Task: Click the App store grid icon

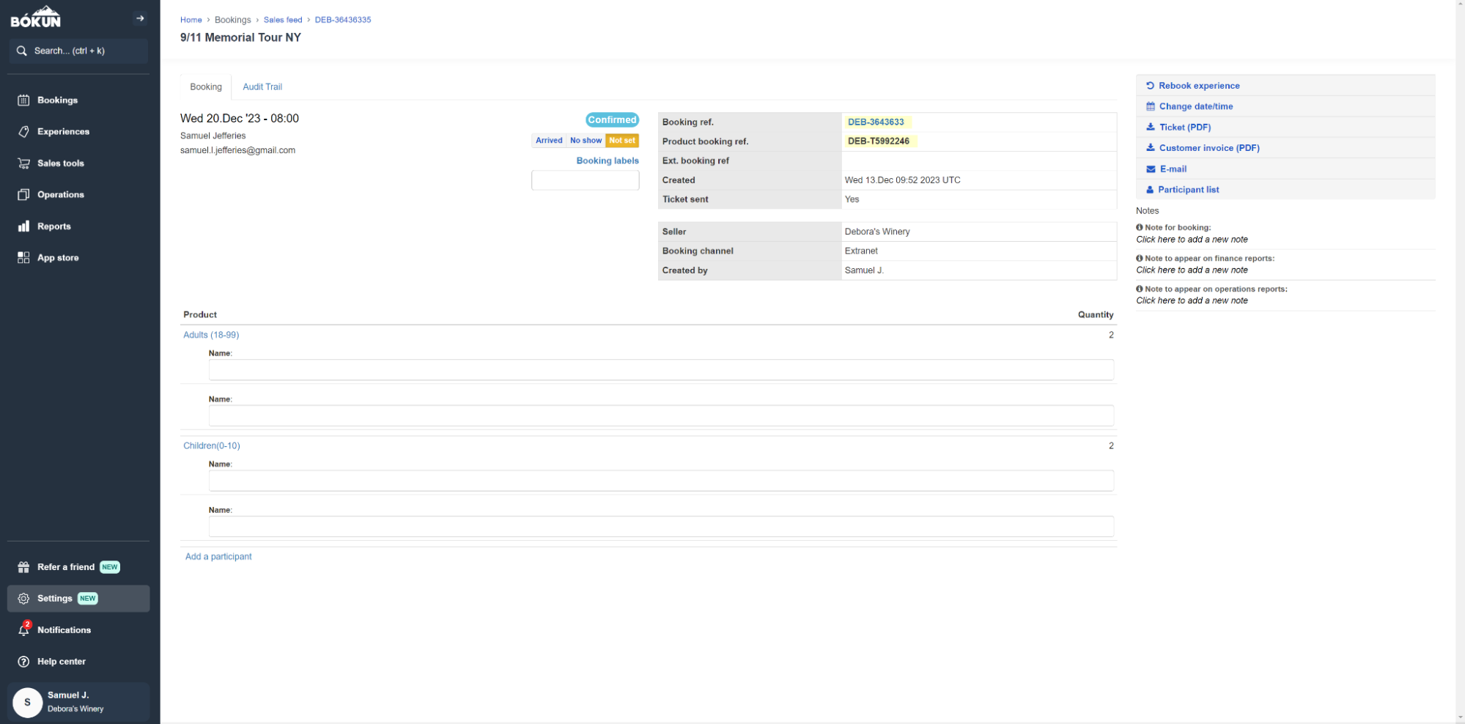Action: (x=23, y=258)
